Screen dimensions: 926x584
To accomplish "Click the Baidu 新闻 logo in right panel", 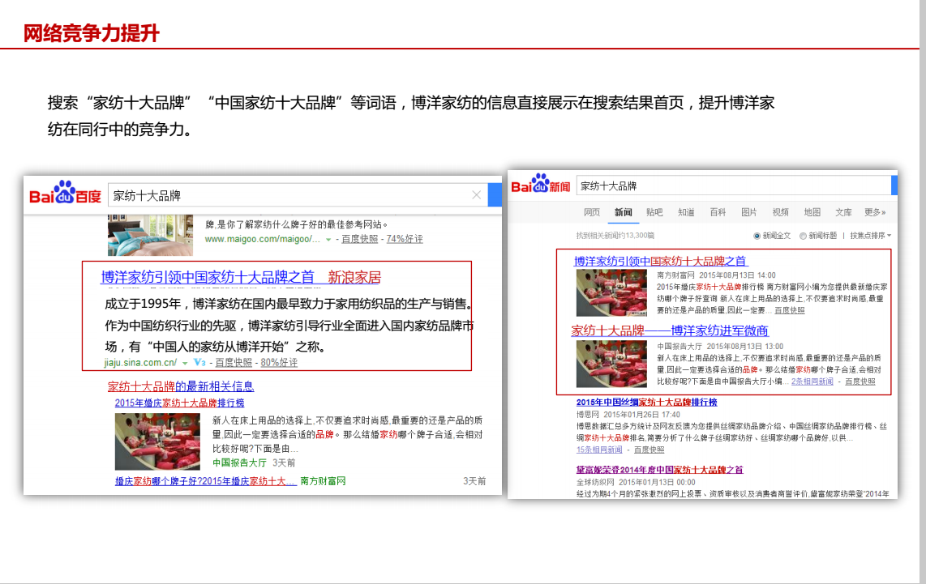I will 540,185.
